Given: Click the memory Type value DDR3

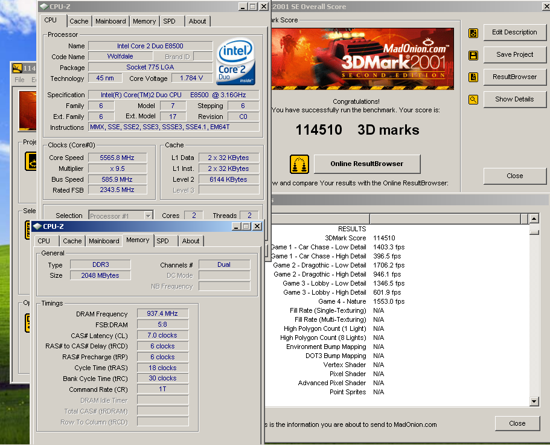Looking at the screenshot, I should (x=101, y=264).
